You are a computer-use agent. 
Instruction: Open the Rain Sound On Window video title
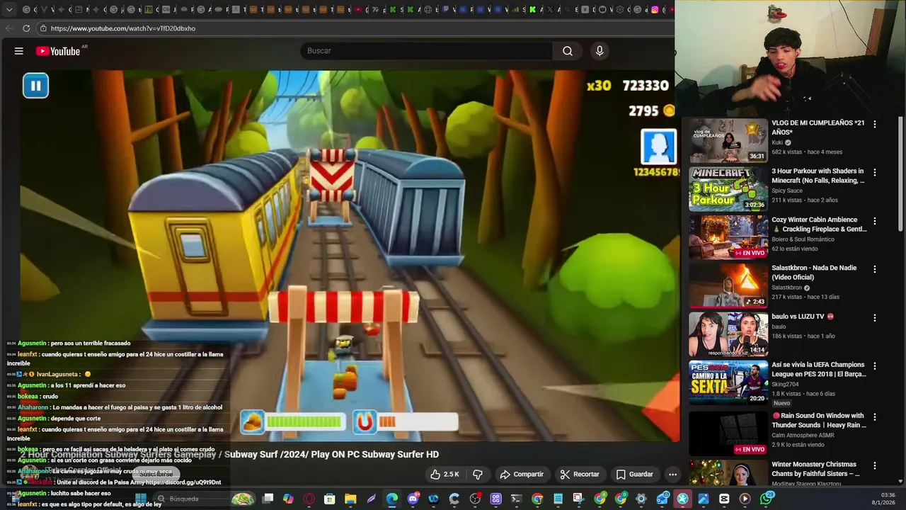coord(818,420)
